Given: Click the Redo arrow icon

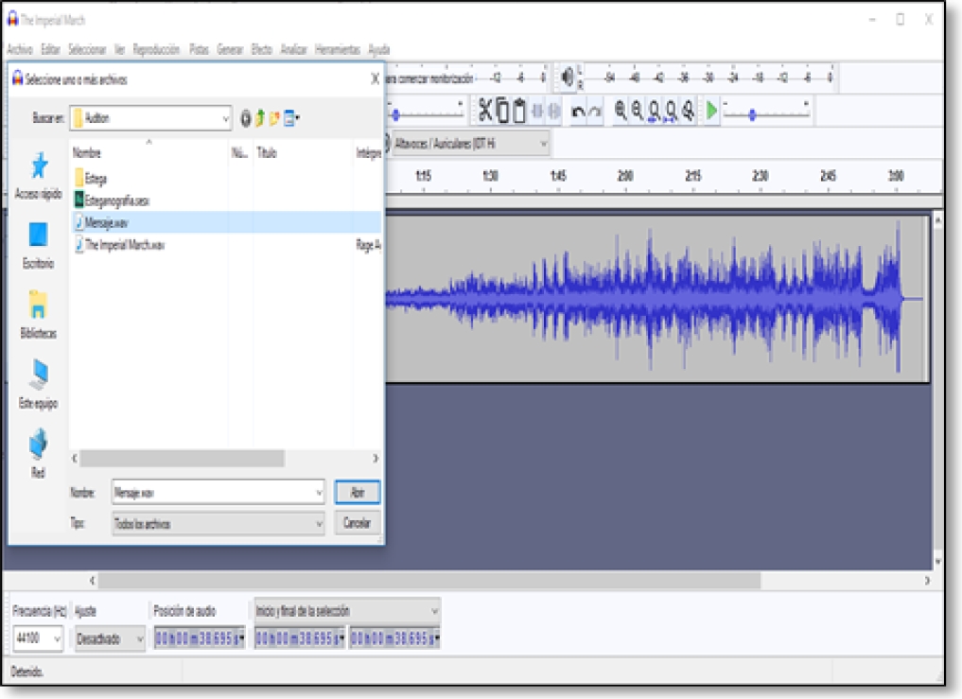Looking at the screenshot, I should coord(595,112).
